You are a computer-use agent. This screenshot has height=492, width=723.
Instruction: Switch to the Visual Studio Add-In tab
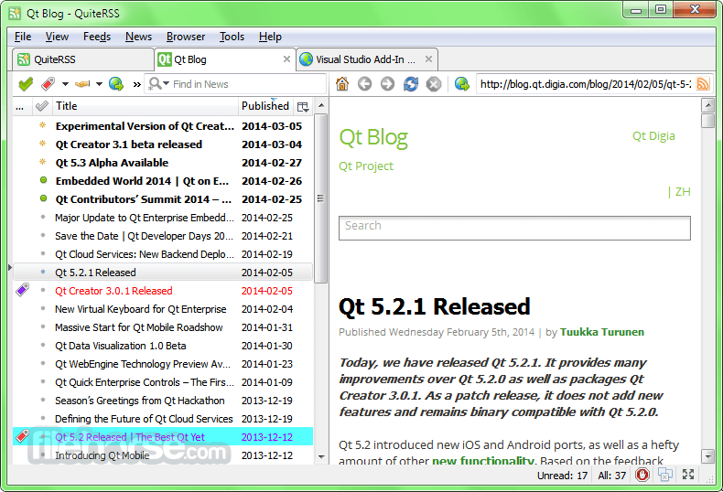(x=366, y=59)
